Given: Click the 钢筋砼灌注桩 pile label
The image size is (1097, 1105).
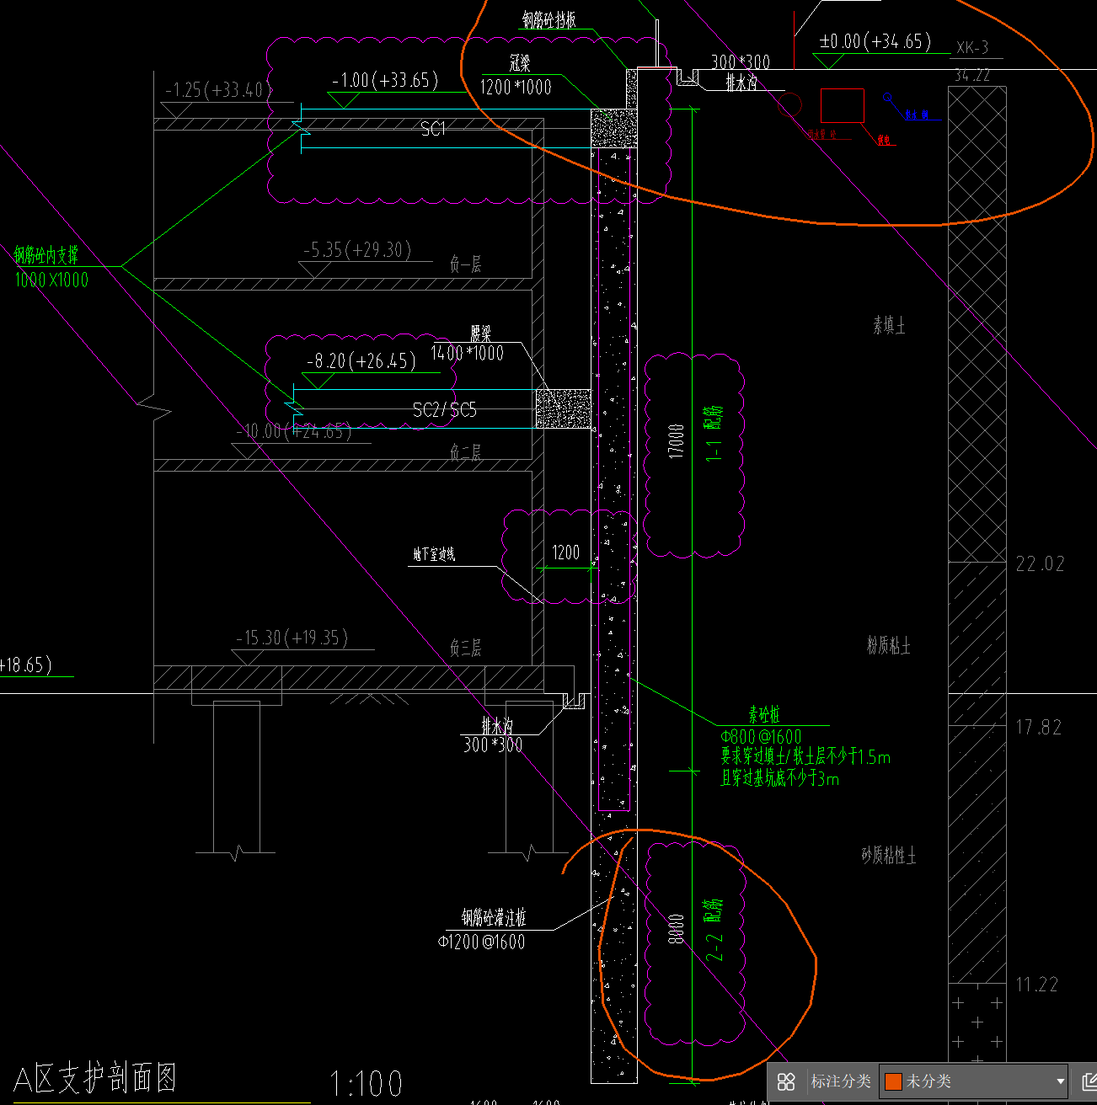Looking at the screenshot, I should point(494,918).
